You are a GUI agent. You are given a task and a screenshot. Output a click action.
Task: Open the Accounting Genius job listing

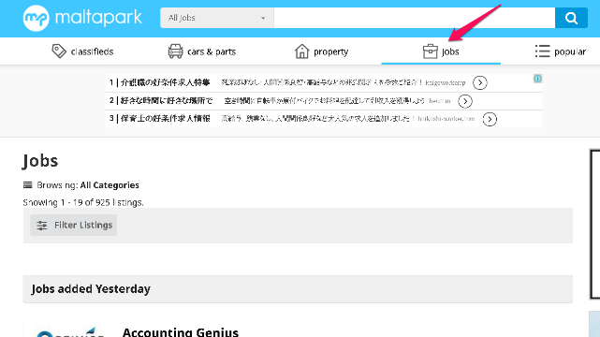coord(181,331)
